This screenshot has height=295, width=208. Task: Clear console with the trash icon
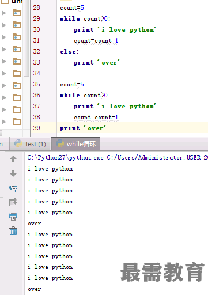13,230
